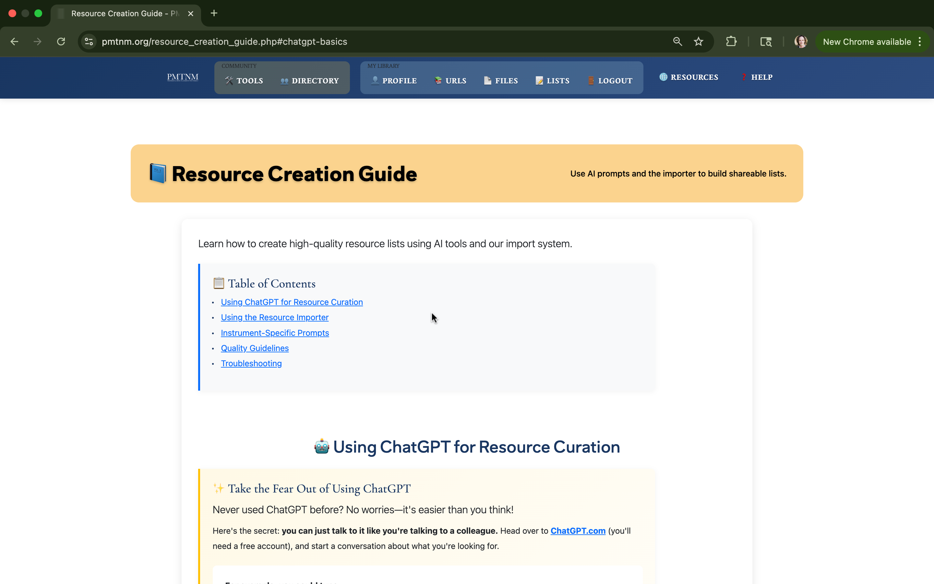934x584 pixels.
Task: Jump to Using the Resource Importer
Action: [x=274, y=318]
